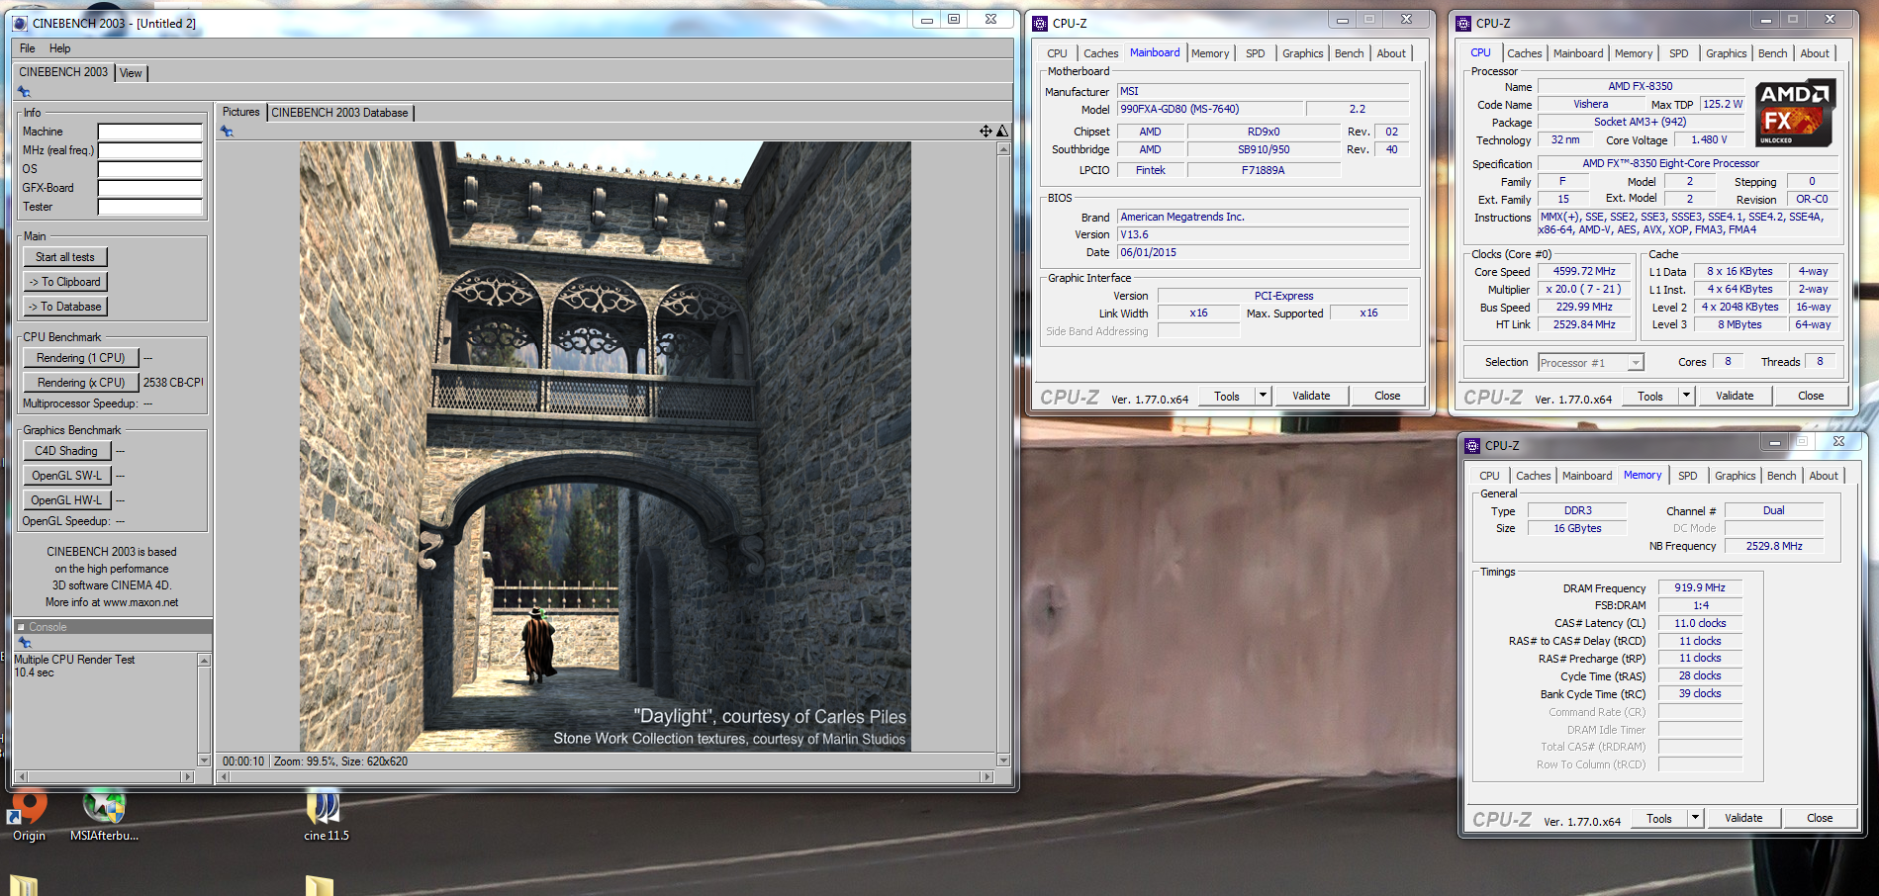Open the Help menu in CINEBENCH

(59, 48)
